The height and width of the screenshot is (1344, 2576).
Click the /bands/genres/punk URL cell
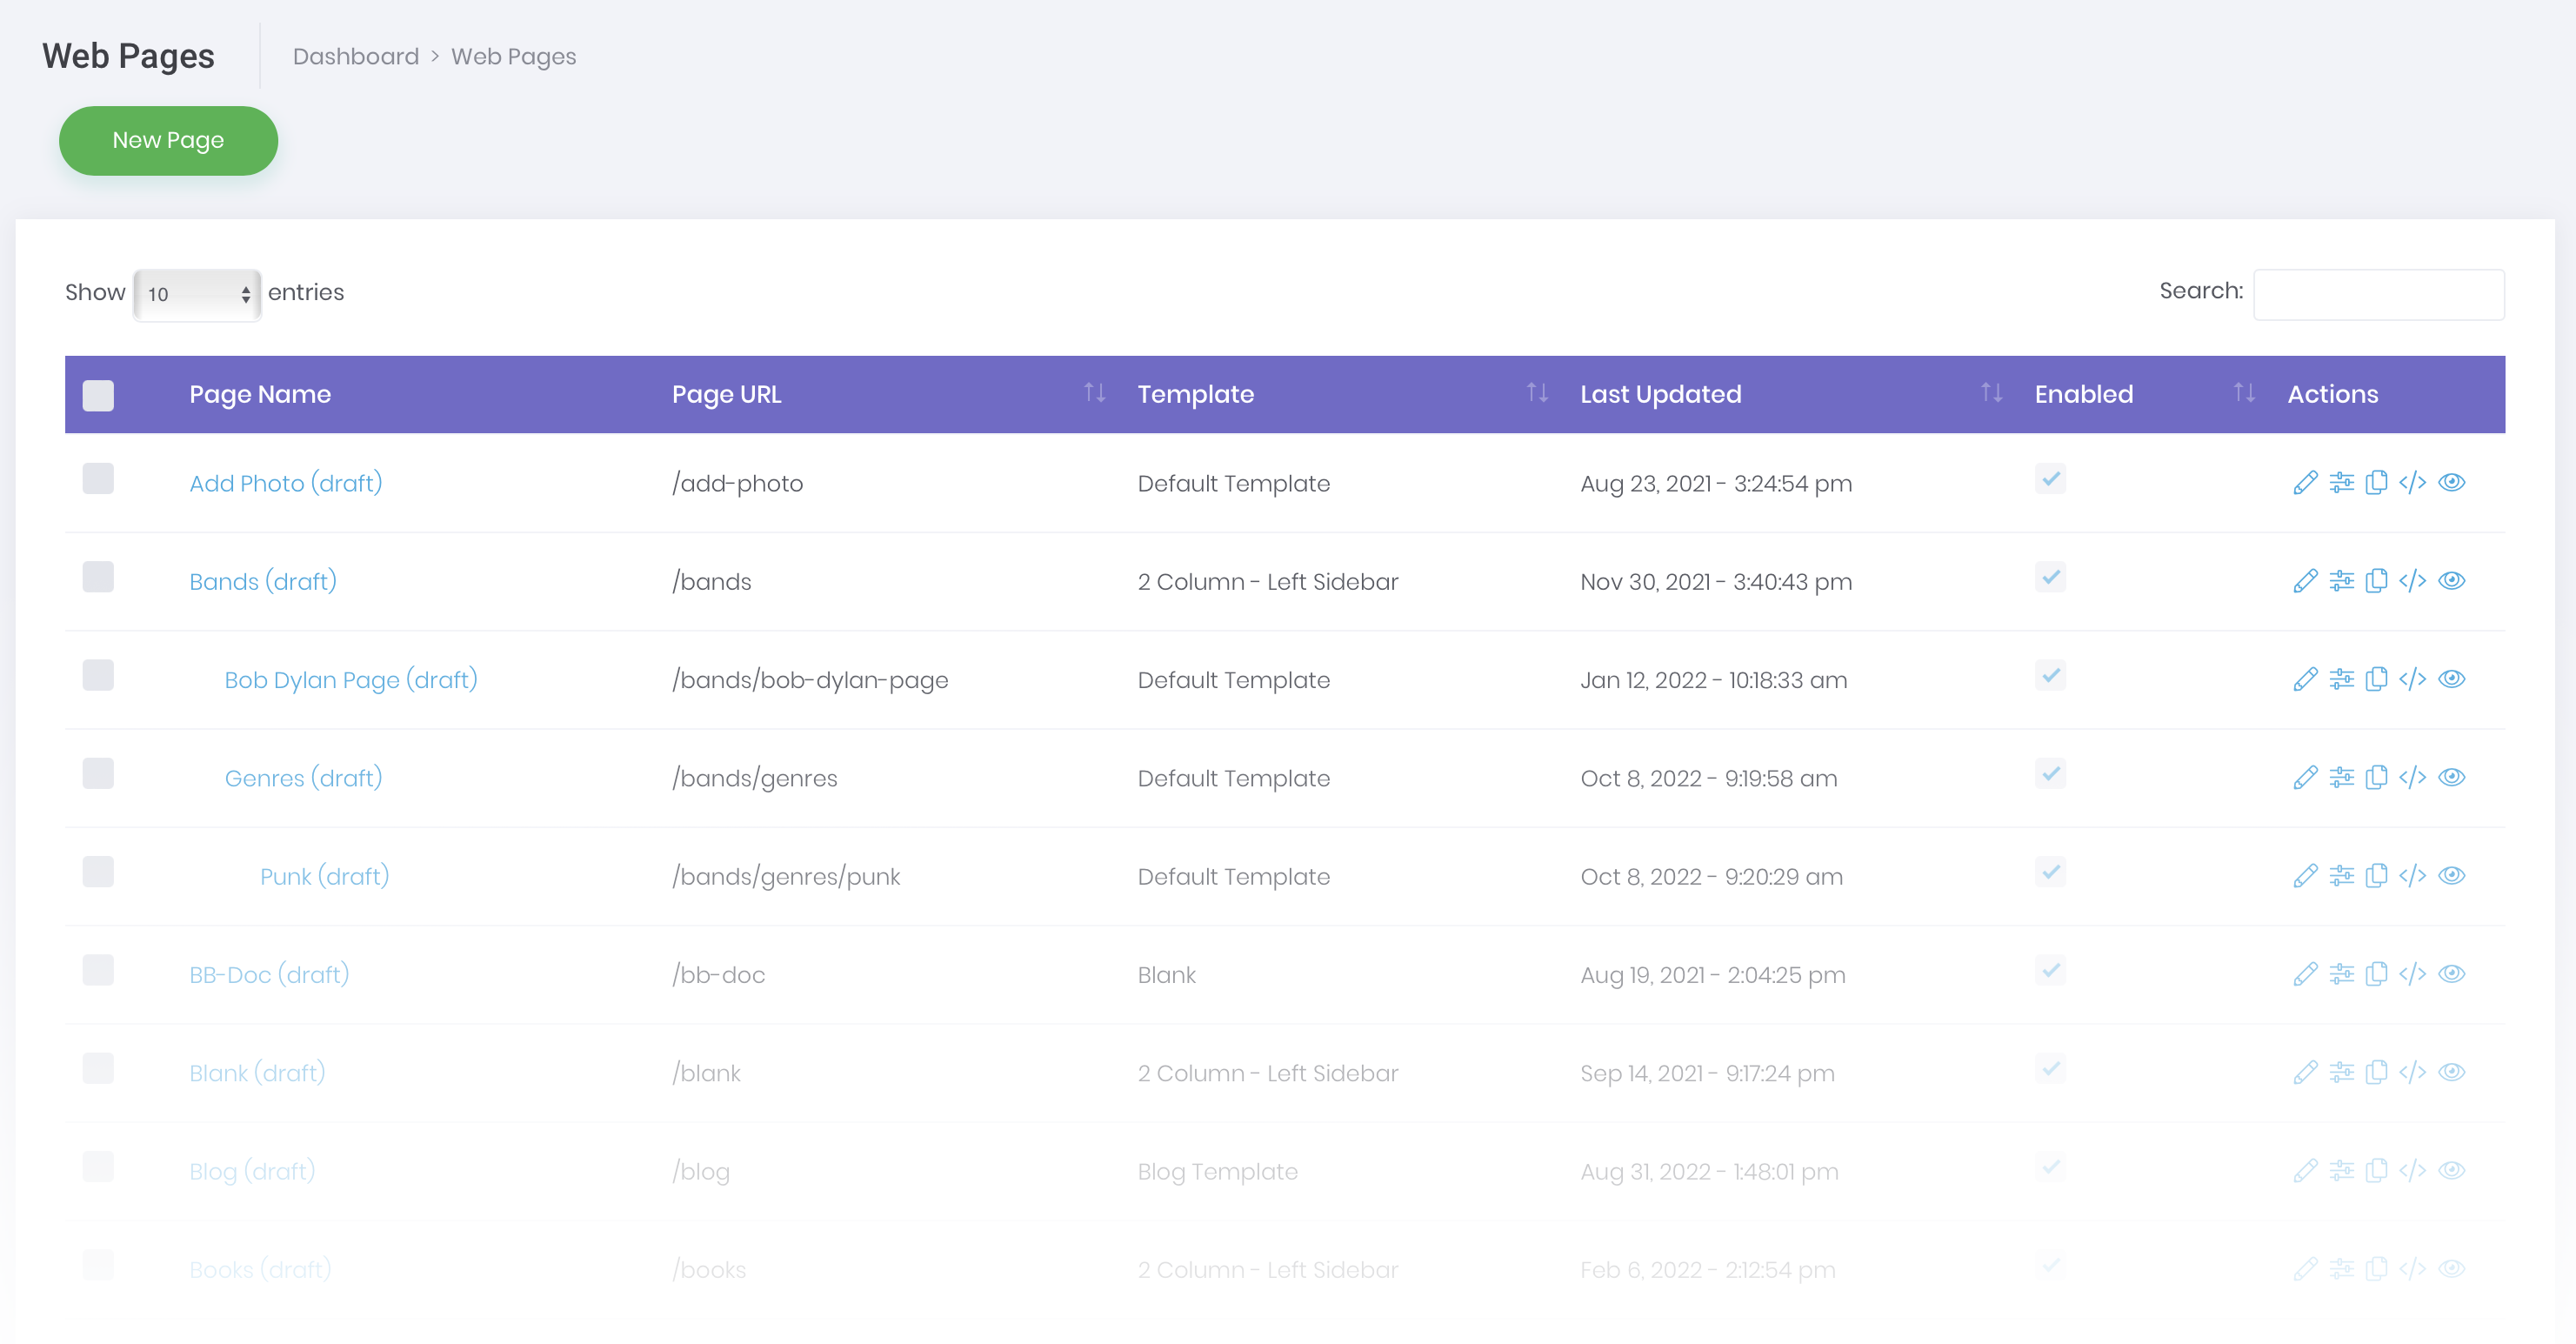[x=786, y=876]
